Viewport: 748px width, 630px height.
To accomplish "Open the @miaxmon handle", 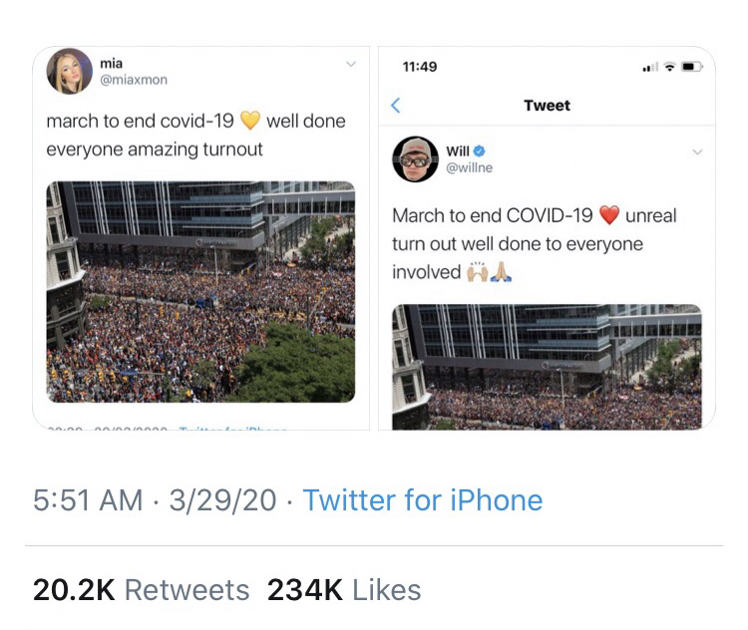I will tap(134, 80).
